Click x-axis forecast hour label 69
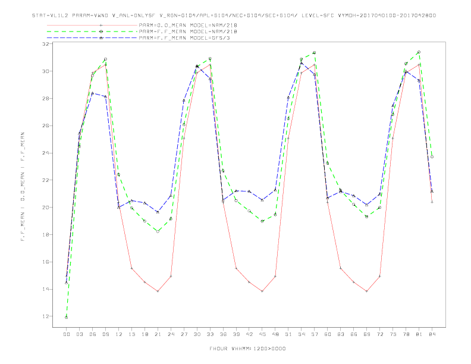 367,334
